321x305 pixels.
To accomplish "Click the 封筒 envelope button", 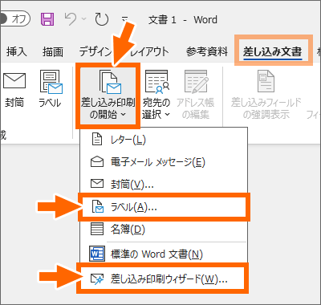I will 14,91.
